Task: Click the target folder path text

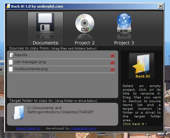Action: (x=60, y=110)
